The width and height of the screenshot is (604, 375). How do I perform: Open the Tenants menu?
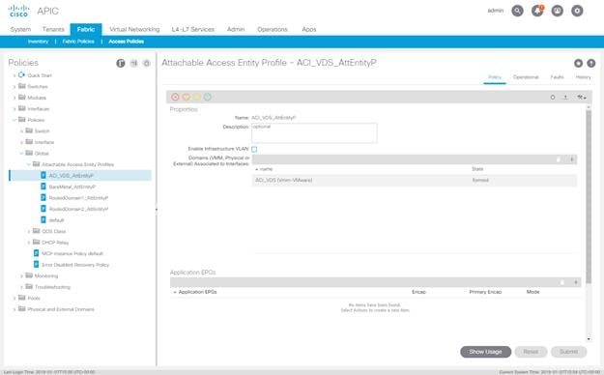53,29
